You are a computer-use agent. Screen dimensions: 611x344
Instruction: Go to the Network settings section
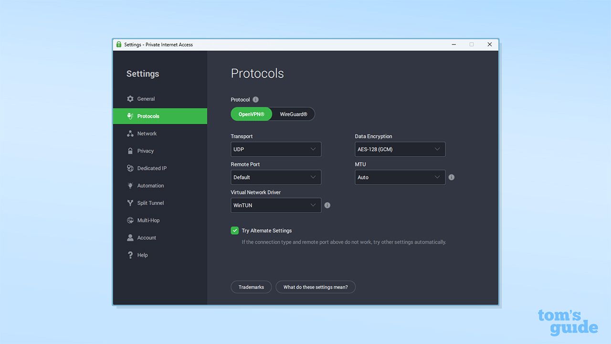tap(147, 134)
